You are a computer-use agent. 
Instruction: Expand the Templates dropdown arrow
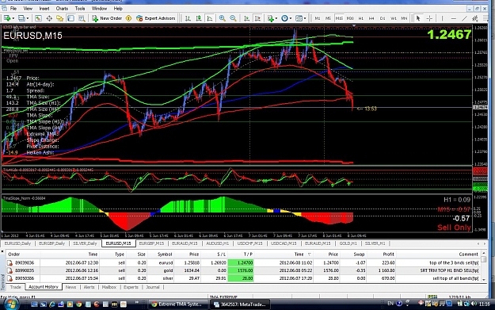coord(305,18)
